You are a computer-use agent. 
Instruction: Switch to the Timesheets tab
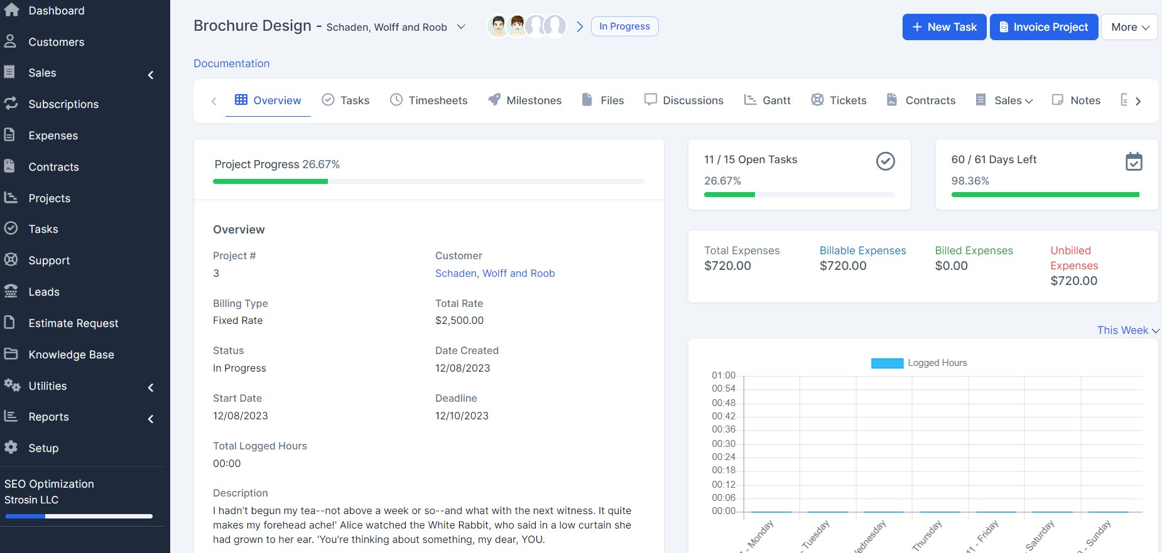429,100
